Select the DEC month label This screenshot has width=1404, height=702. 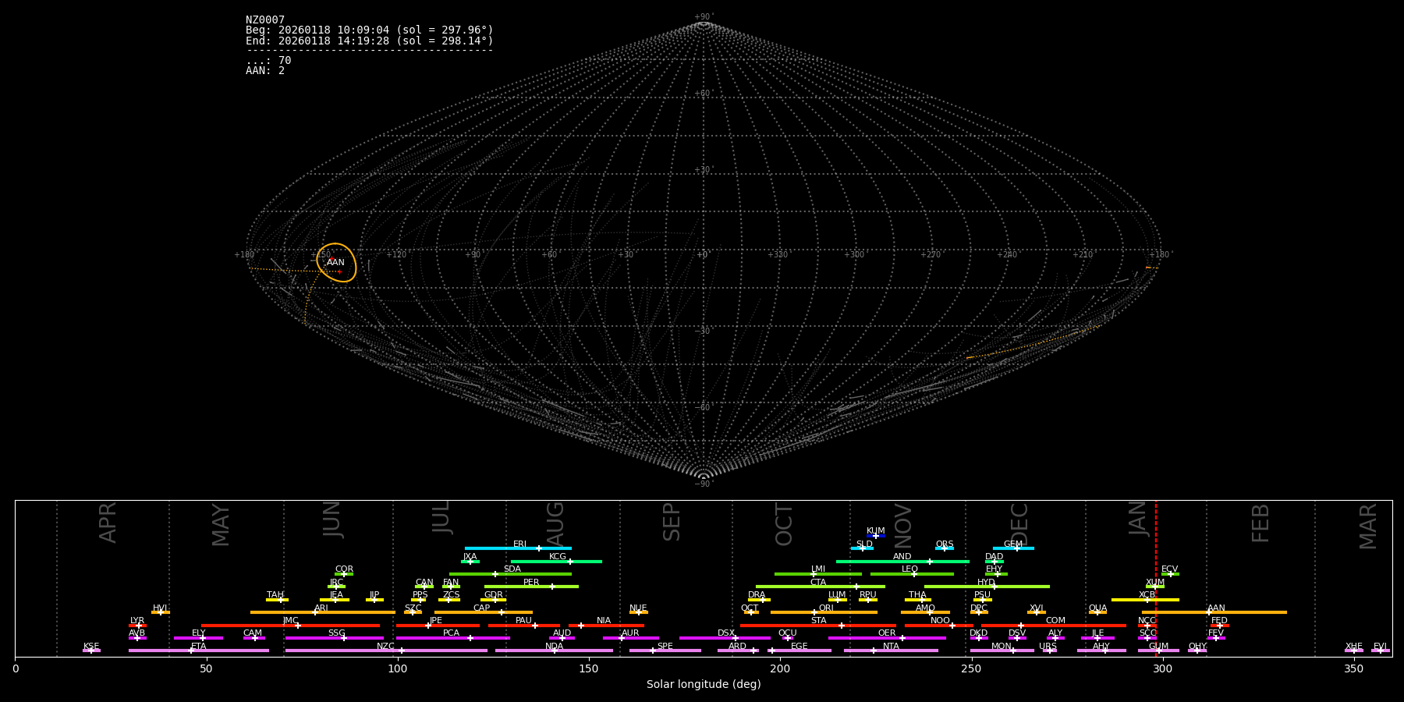tap(1019, 524)
